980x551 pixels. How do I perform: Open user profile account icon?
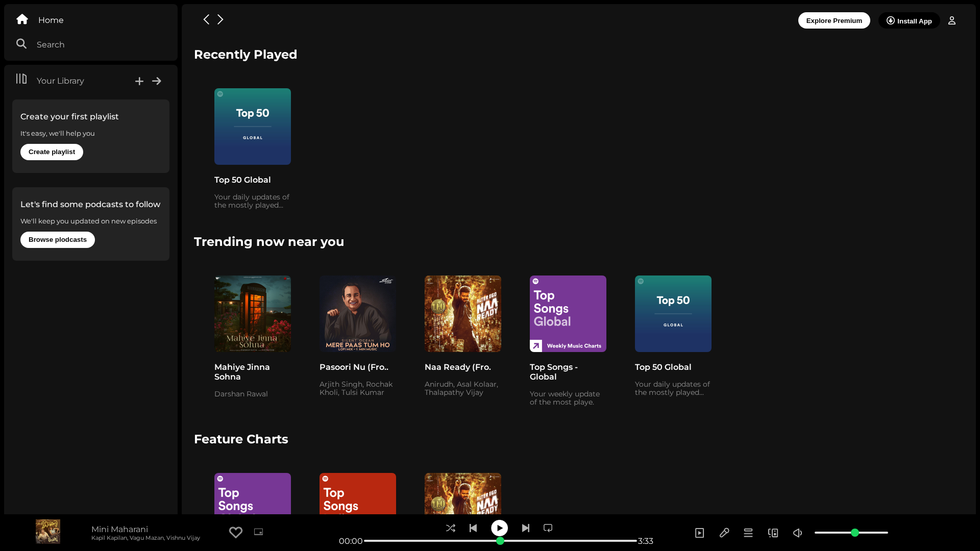click(952, 20)
